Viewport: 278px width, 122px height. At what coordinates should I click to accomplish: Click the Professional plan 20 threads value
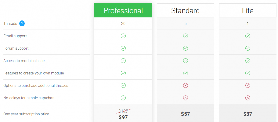[123, 24]
